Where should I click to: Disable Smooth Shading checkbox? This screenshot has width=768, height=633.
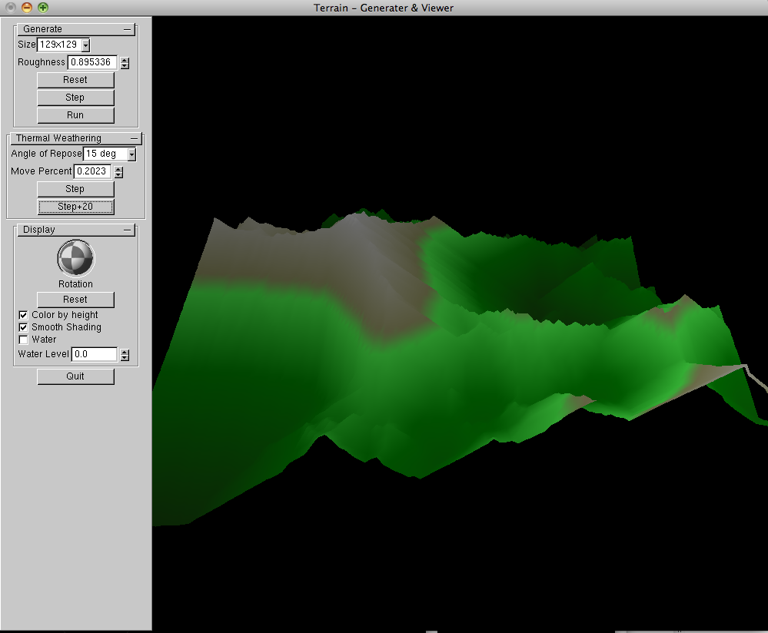(x=23, y=327)
